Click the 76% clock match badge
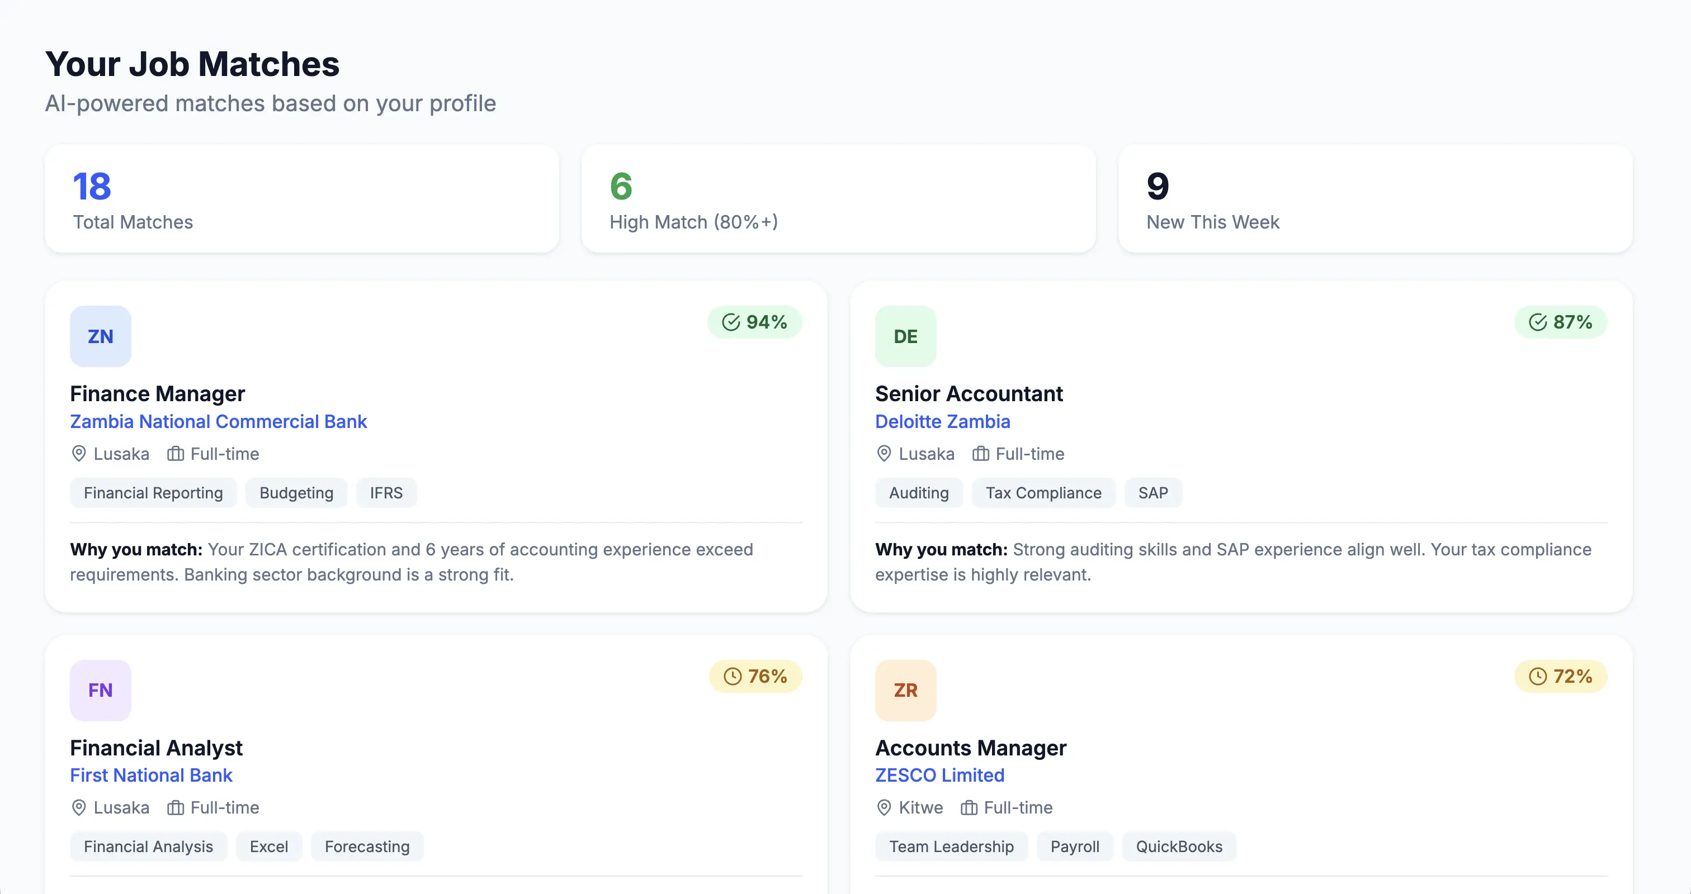Image resolution: width=1691 pixels, height=894 pixels. pos(755,676)
